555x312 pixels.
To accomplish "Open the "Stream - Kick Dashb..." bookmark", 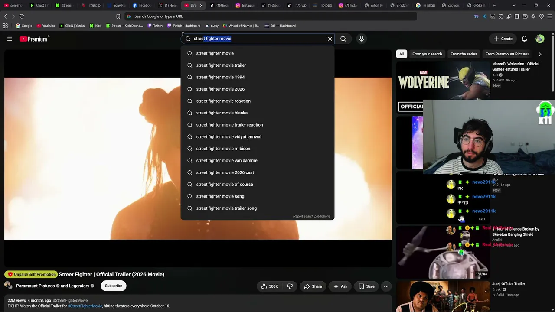I will point(124,26).
